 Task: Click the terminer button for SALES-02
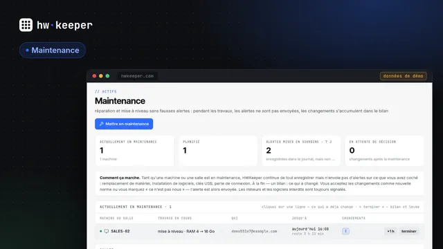(x=409, y=231)
